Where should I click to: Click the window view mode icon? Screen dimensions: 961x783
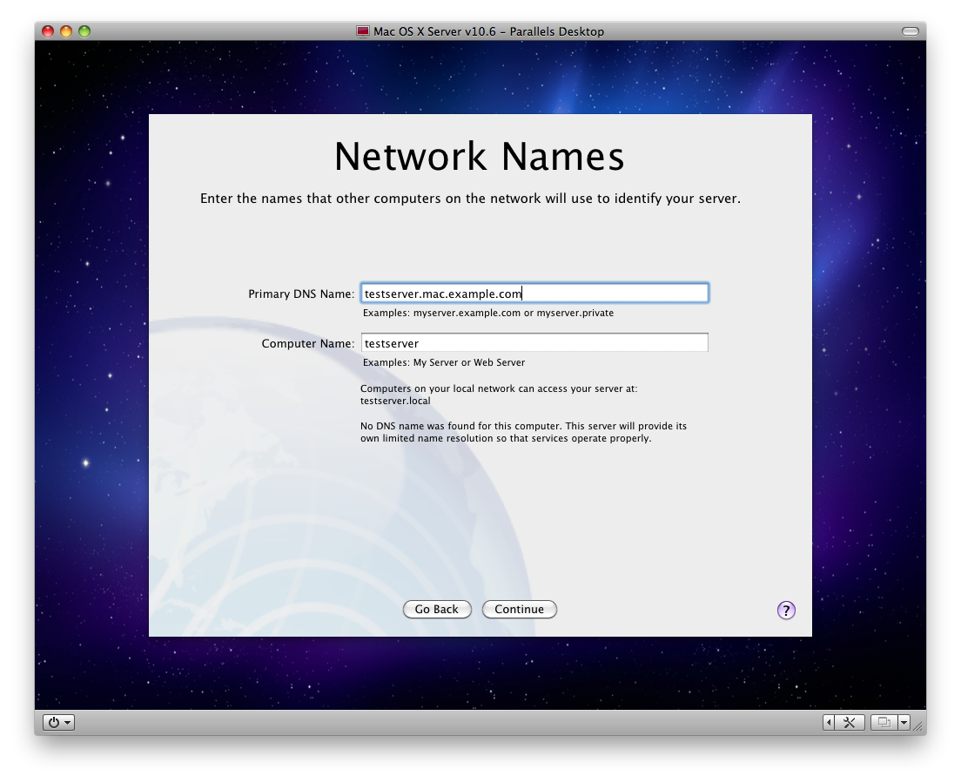point(884,722)
